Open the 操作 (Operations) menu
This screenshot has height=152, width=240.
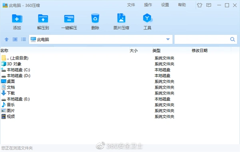pos(148,5)
